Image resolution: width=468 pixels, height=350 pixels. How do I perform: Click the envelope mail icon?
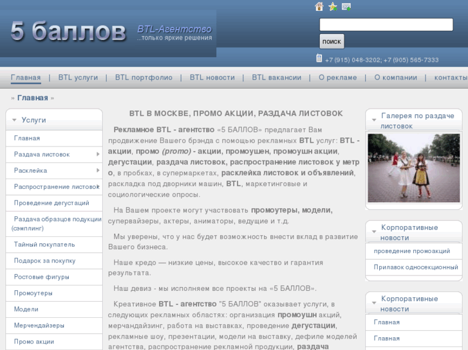[x=346, y=7]
